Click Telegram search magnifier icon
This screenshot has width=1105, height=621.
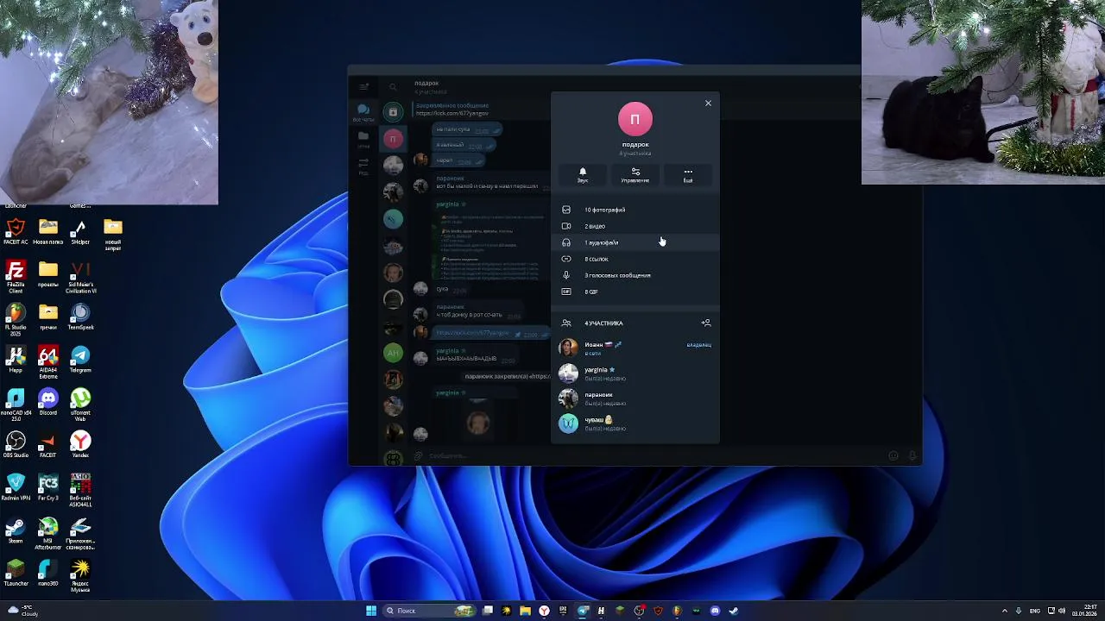[x=393, y=86]
